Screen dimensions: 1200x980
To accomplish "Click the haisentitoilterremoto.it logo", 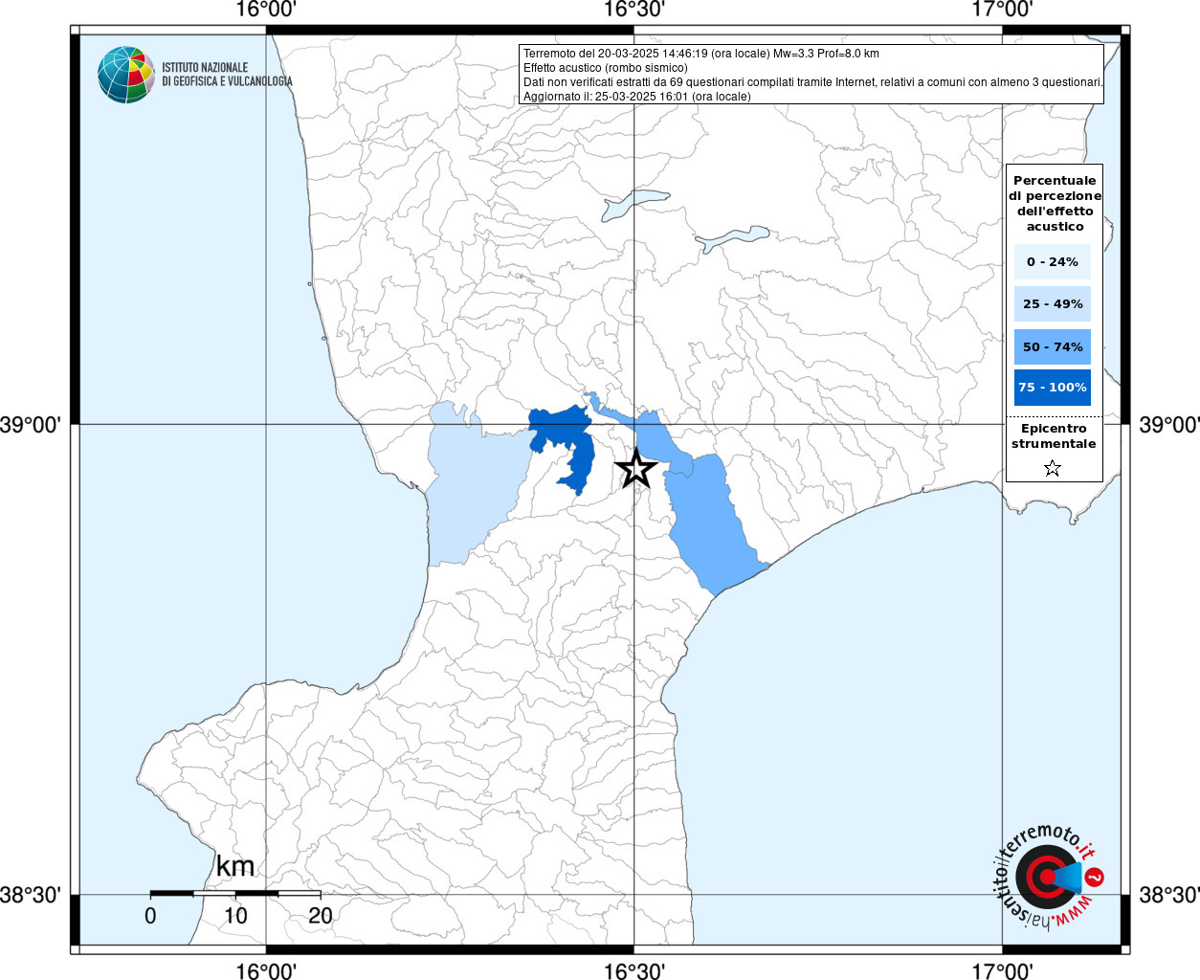I will [1047, 876].
